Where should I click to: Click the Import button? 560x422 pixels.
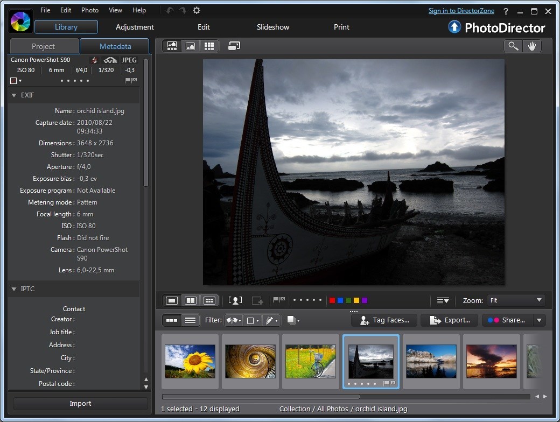click(x=80, y=403)
